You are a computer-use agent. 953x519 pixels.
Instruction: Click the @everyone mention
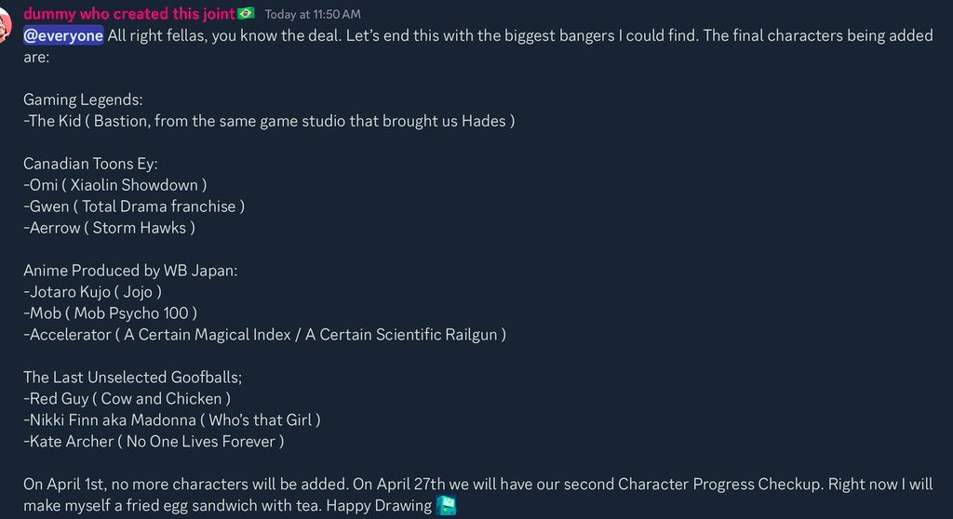click(x=63, y=35)
